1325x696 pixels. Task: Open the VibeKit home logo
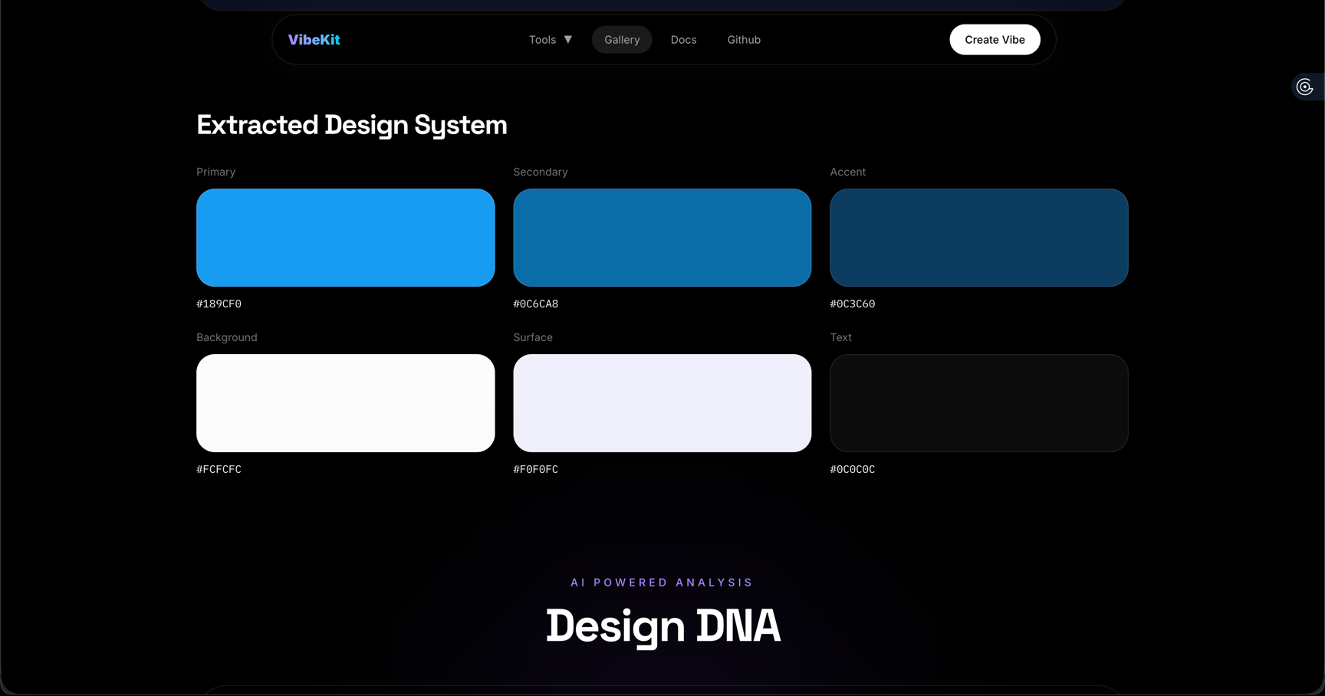tap(314, 40)
